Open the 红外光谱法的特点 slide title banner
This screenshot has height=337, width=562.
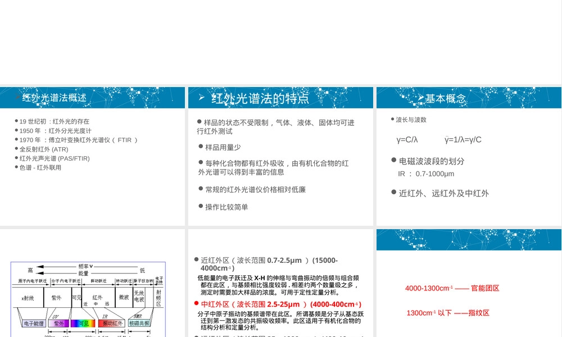pos(280,97)
